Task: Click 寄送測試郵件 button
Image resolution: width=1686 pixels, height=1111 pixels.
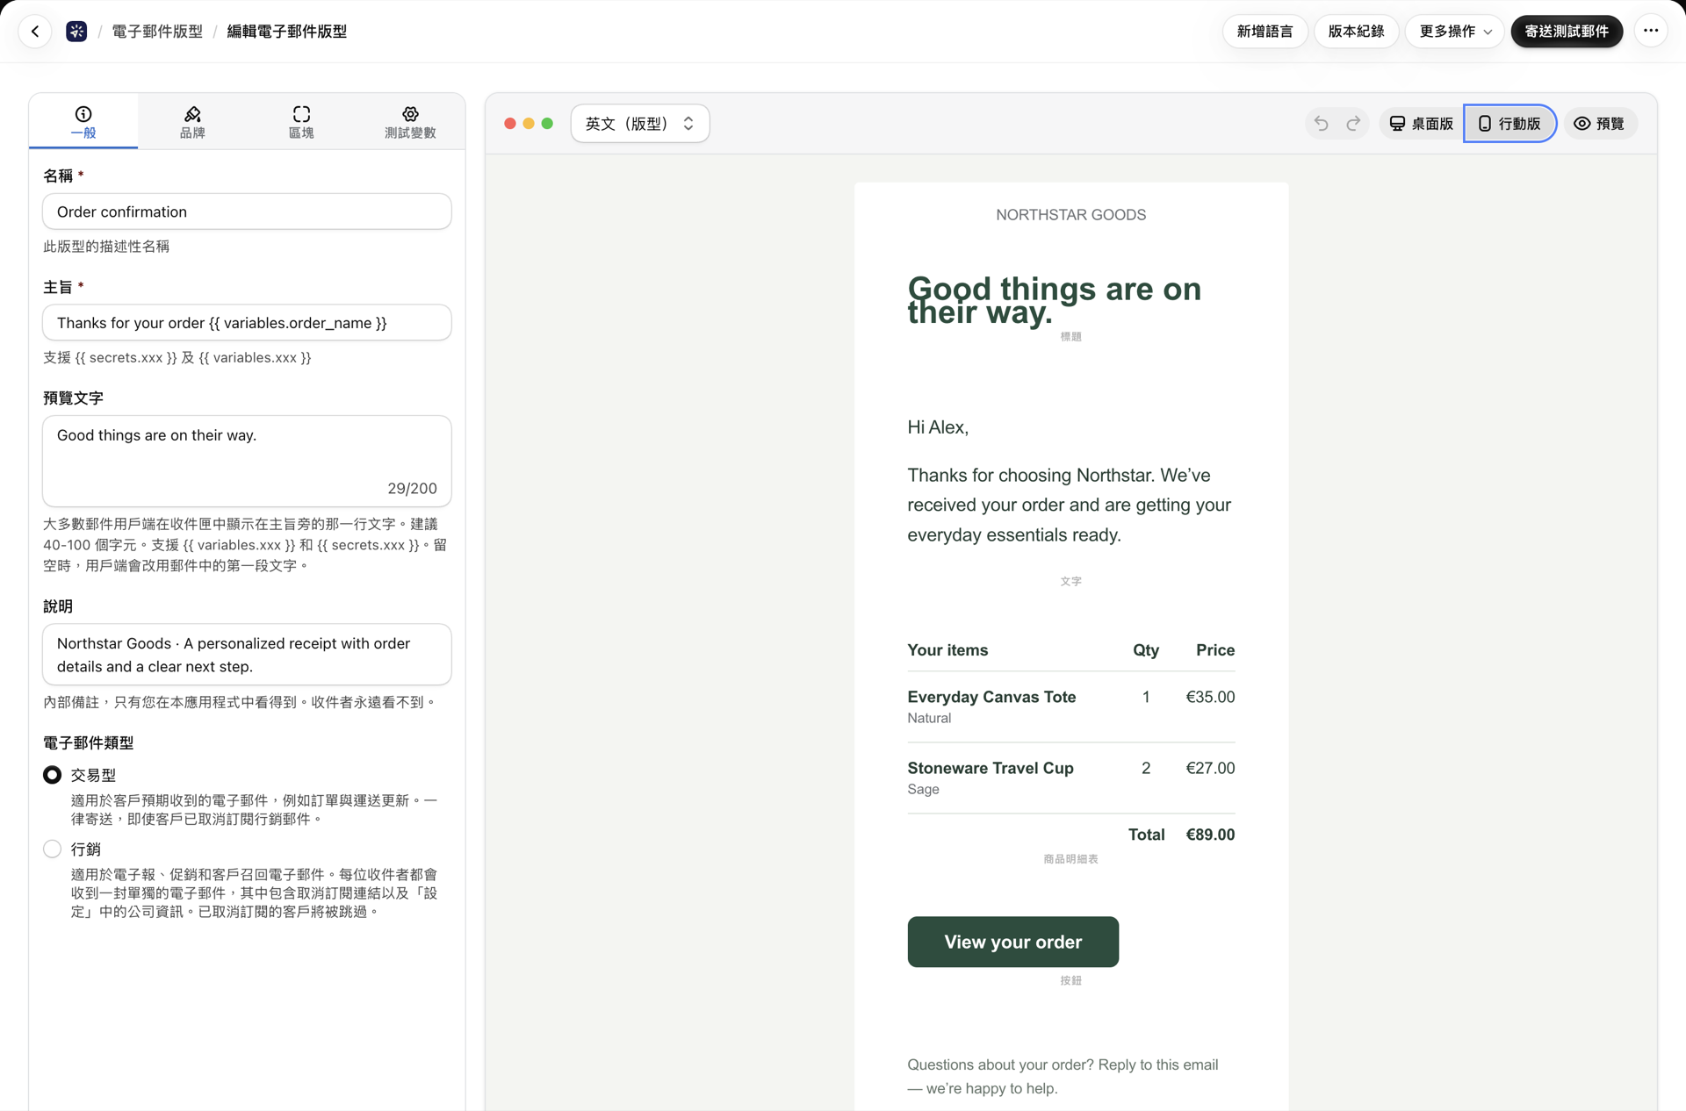Action: (x=1567, y=32)
